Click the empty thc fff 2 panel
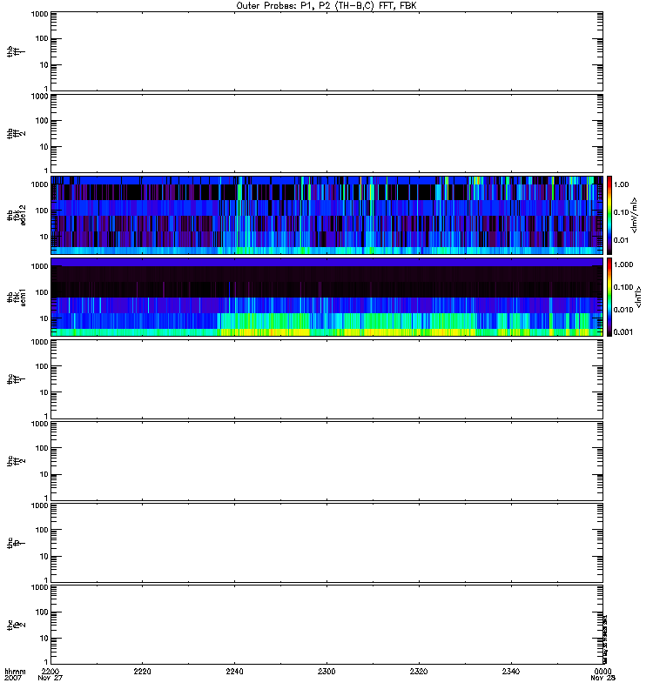 click(326, 460)
